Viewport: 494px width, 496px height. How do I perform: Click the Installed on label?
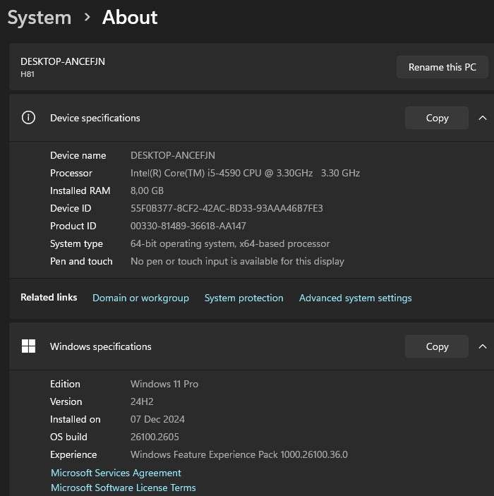(x=75, y=419)
